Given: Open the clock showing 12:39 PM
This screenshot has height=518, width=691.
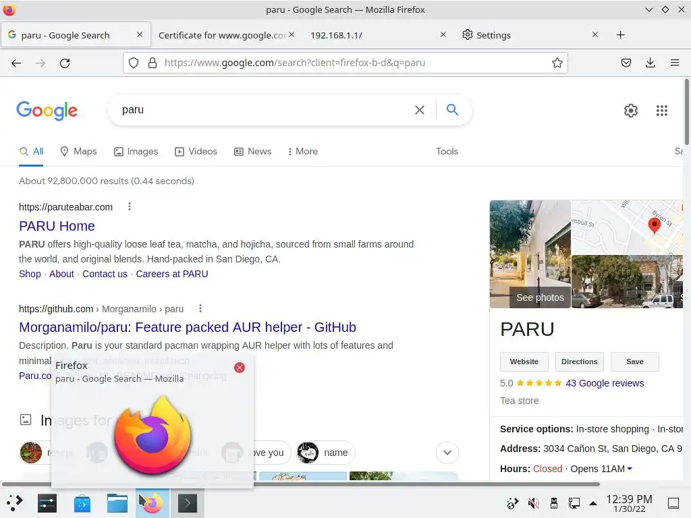Looking at the screenshot, I should tap(629, 503).
